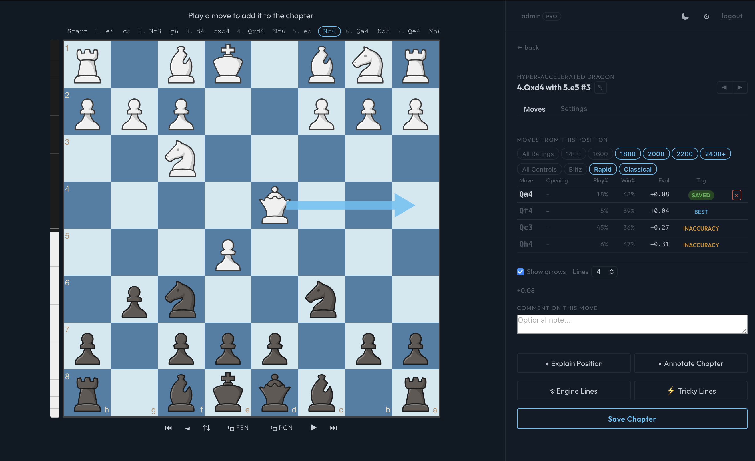Uncheck the Show arrows checkbox

tap(520, 271)
